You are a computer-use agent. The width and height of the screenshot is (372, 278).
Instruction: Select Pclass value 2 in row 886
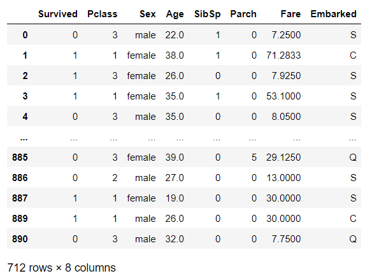click(x=115, y=178)
